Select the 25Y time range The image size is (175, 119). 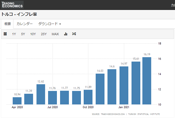pyautogui.click(x=44, y=34)
